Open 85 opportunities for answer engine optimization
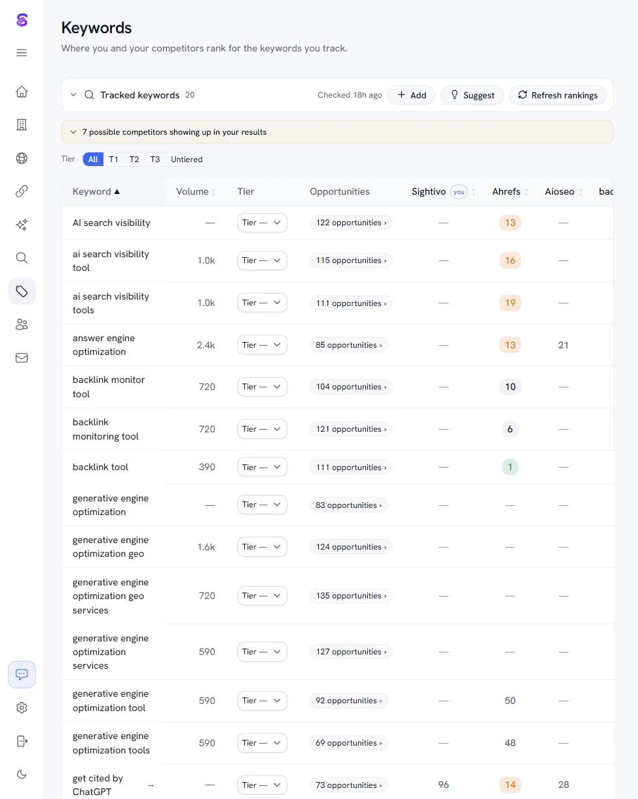 pyautogui.click(x=349, y=345)
